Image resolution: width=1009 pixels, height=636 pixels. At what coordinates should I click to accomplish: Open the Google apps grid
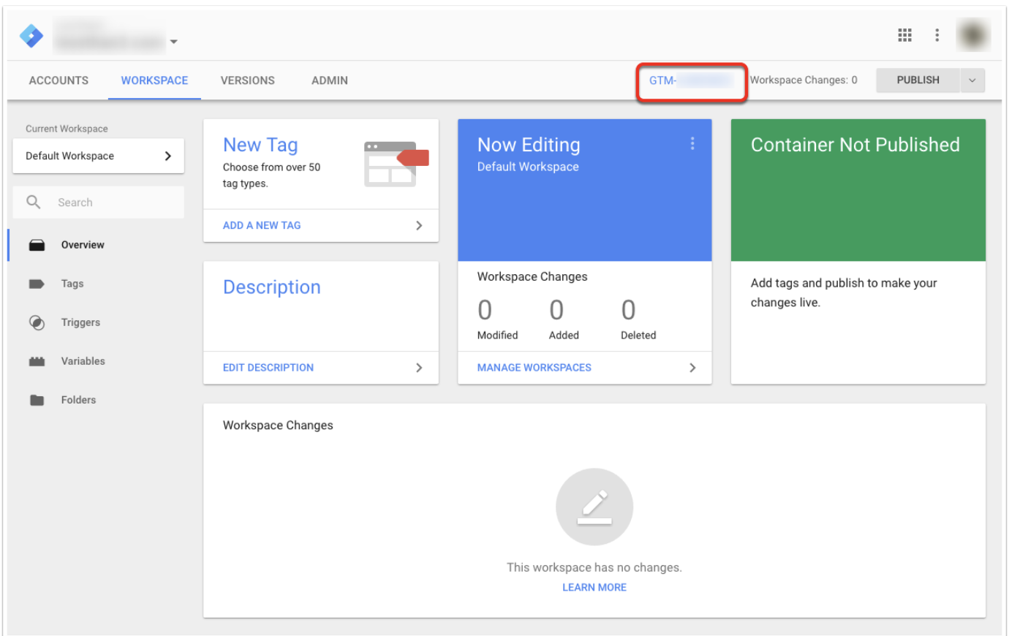pos(904,34)
